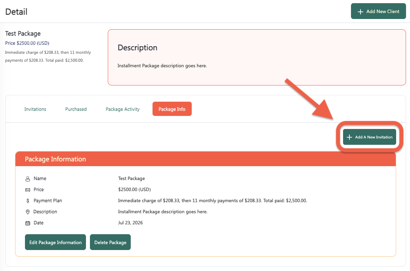Click the Payment Plan label
Viewport: 410px width, 271px height.
point(48,201)
